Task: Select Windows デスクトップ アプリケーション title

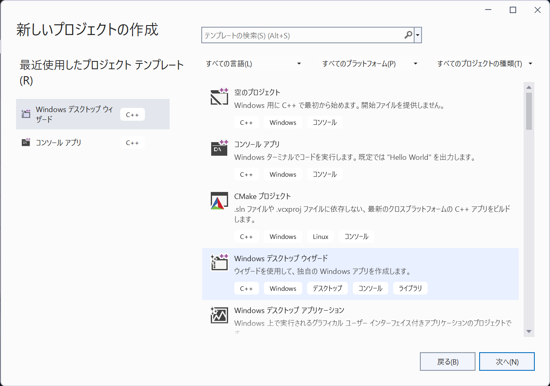Action: pos(289,310)
